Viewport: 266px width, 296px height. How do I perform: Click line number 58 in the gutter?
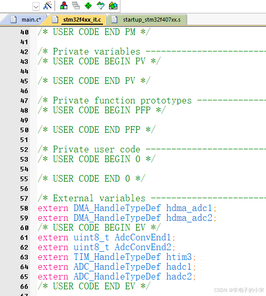pos(24,208)
